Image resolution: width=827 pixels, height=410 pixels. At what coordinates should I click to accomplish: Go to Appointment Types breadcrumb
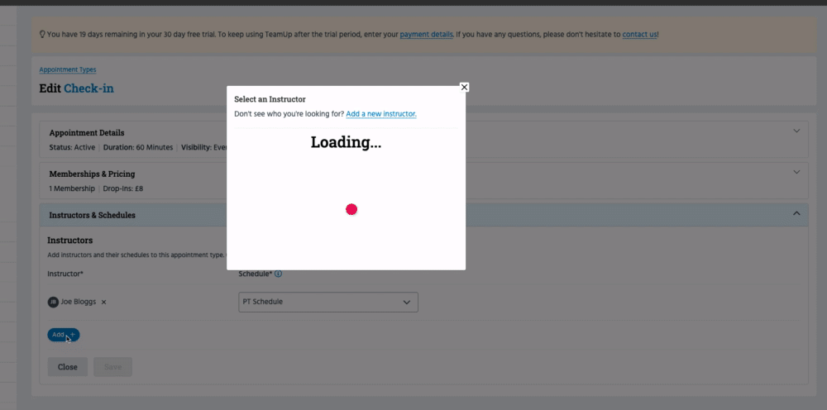(x=68, y=69)
